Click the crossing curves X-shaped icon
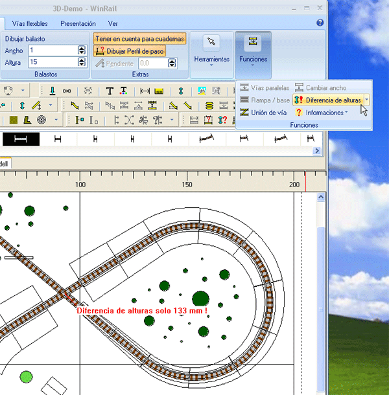This screenshot has height=395, width=389. [129, 120]
